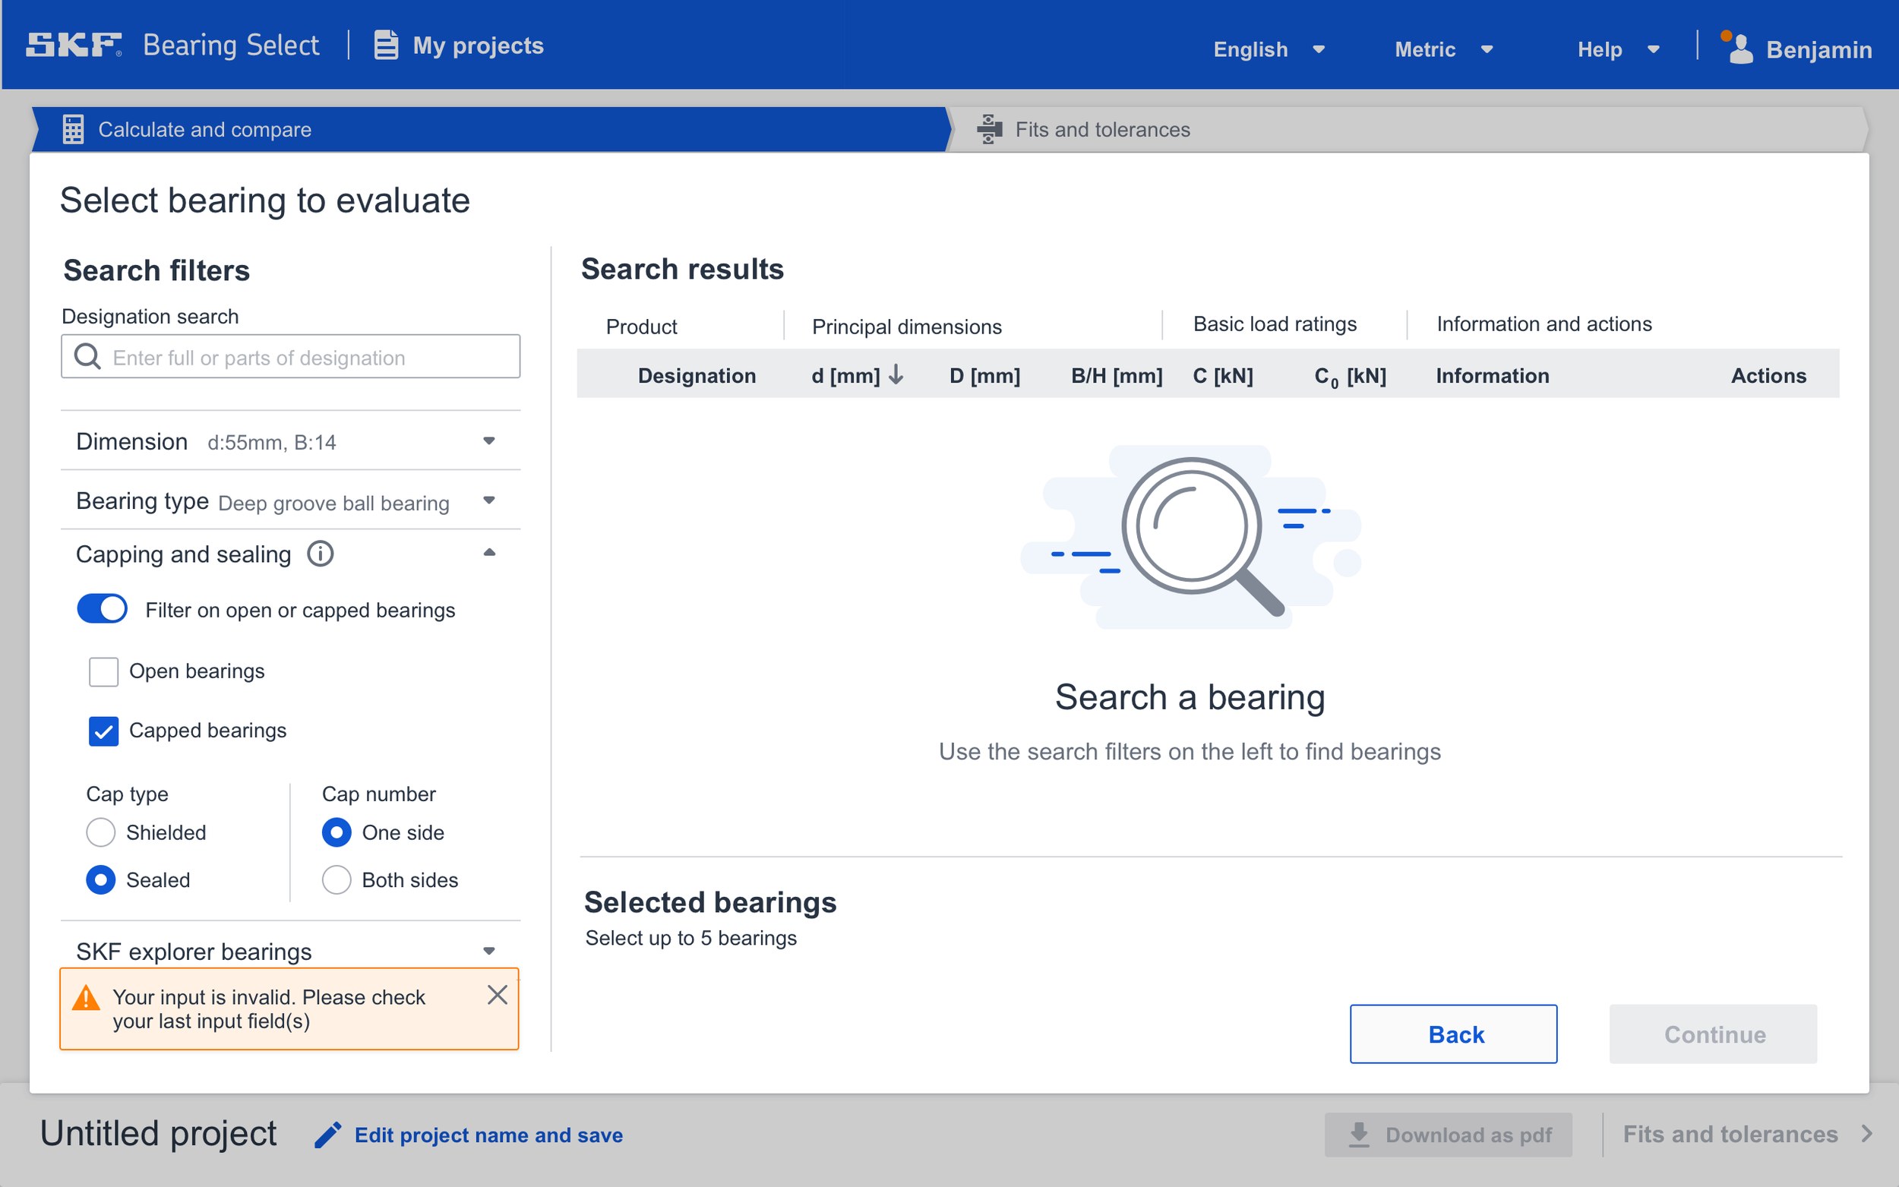
Task: Click the pencil edit project icon
Action: click(x=328, y=1135)
